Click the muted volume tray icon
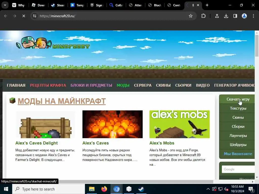259x194 pixels. click(x=226, y=189)
